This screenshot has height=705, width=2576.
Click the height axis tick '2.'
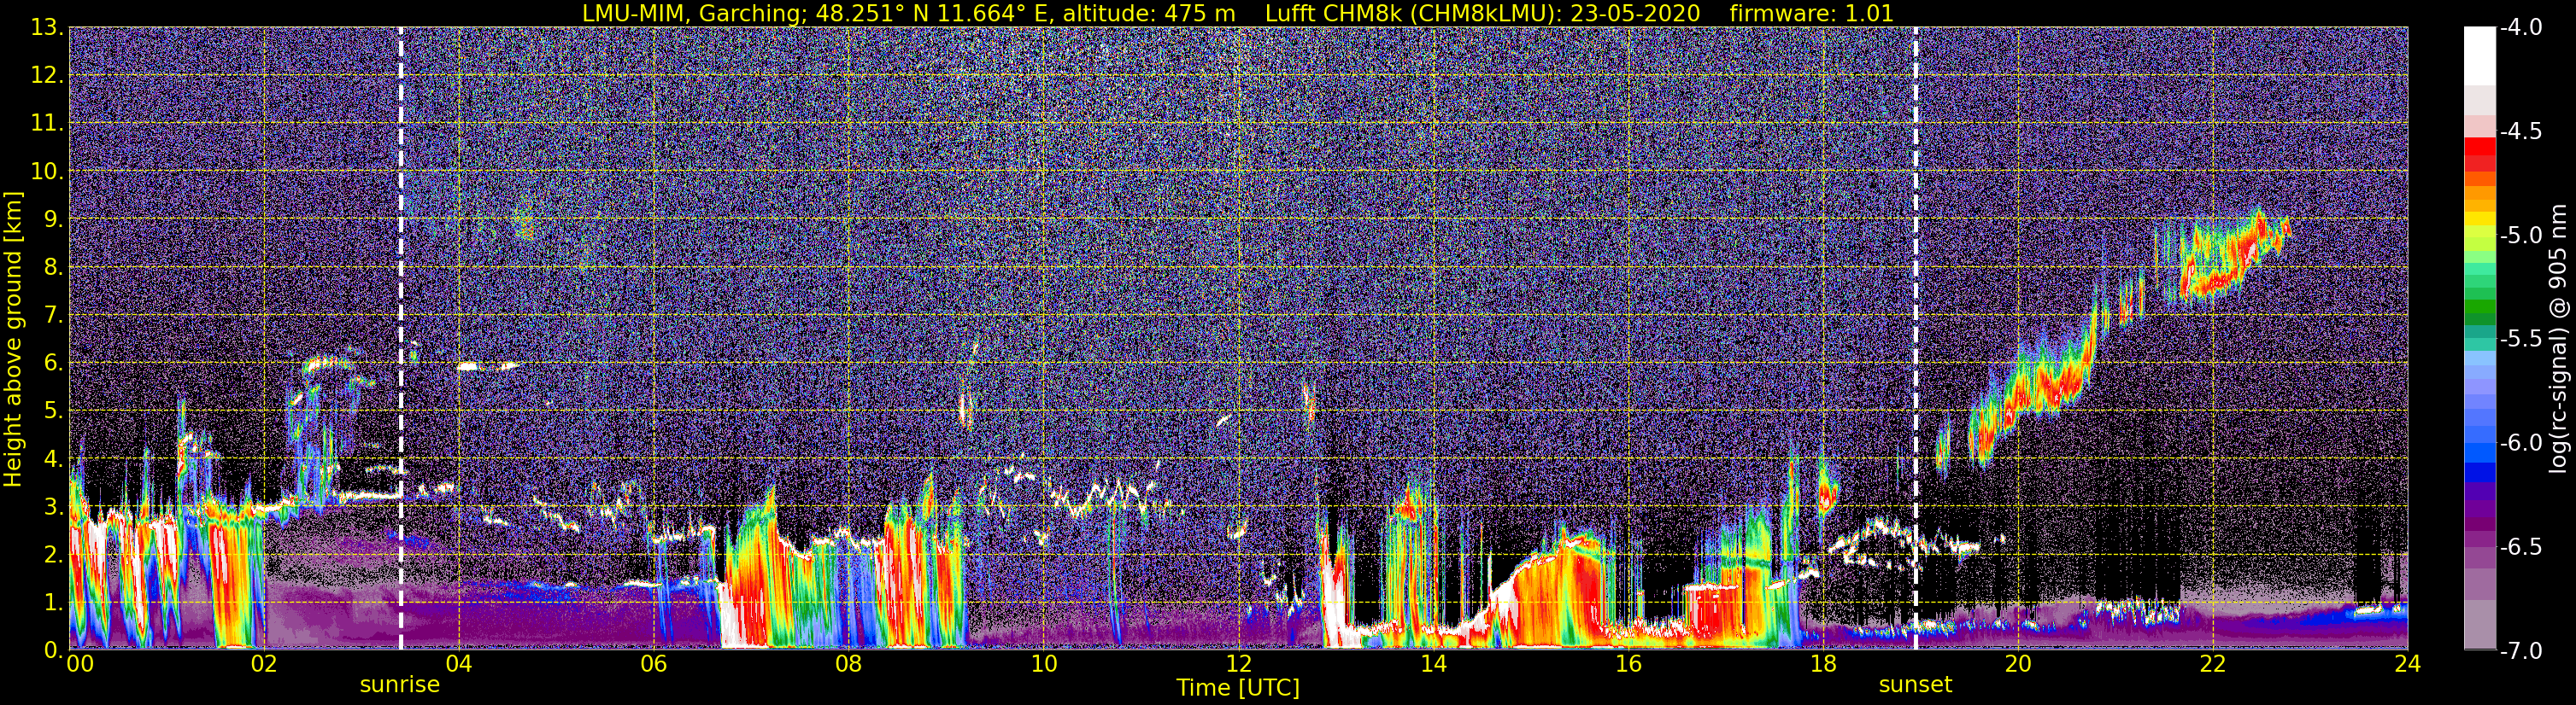tap(53, 556)
